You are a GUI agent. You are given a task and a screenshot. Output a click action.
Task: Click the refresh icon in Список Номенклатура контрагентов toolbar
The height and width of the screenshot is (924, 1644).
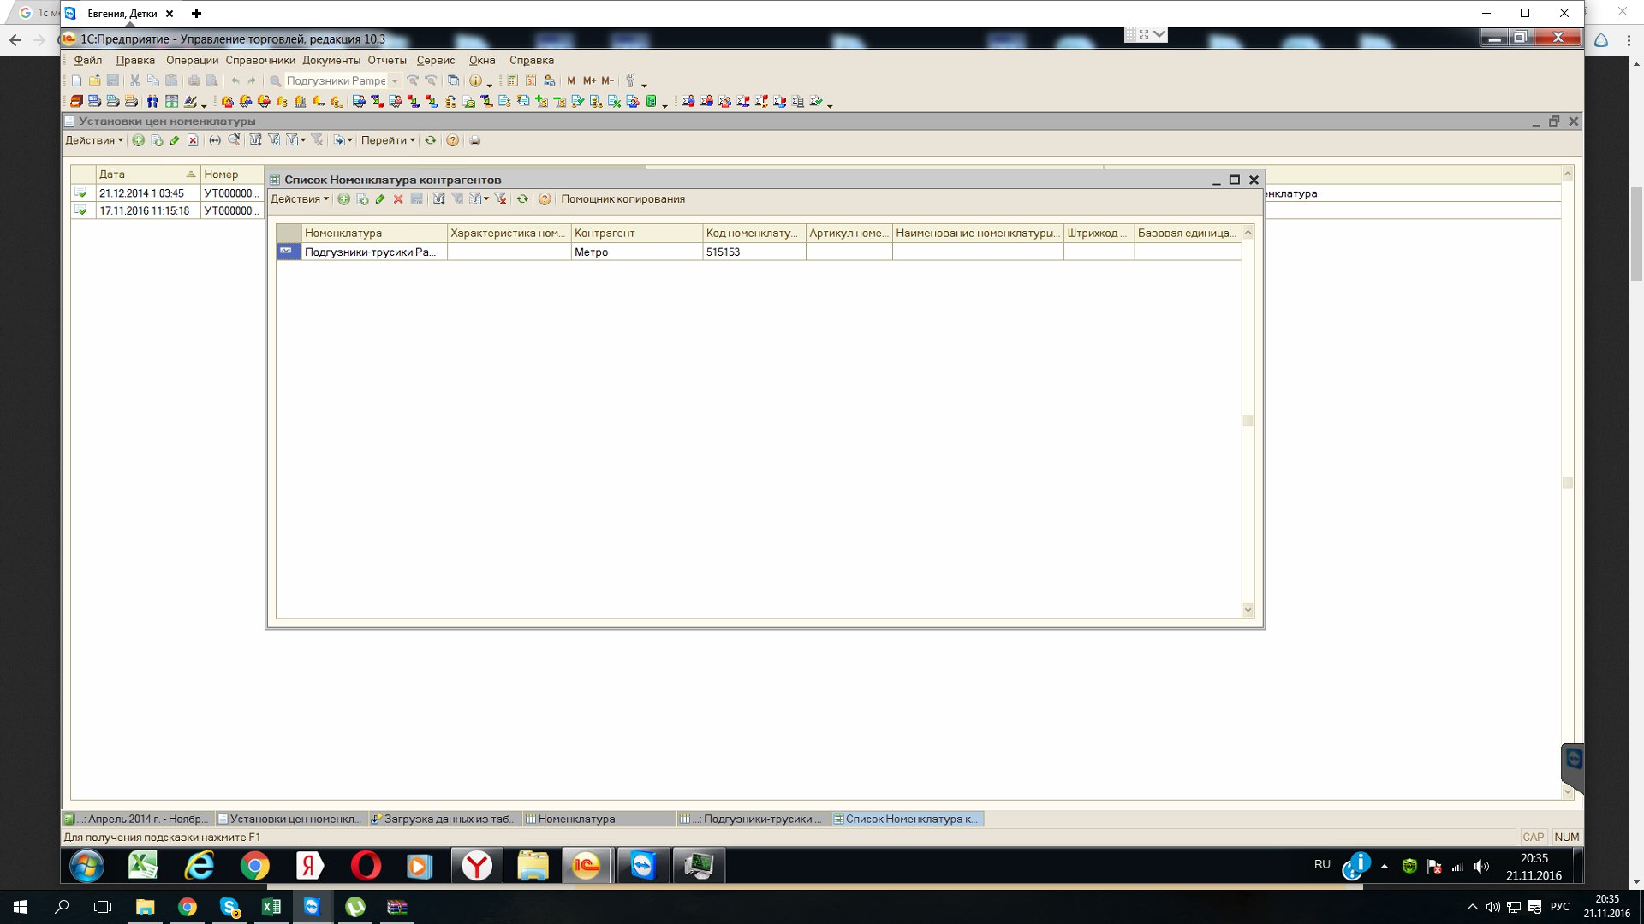pyautogui.click(x=522, y=199)
